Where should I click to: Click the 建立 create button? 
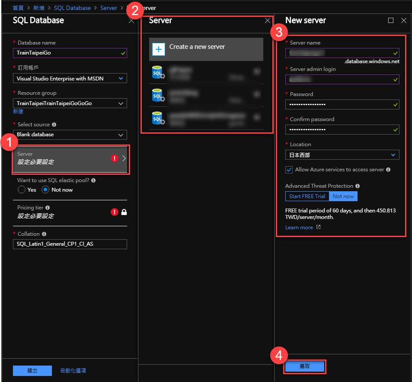point(32,370)
